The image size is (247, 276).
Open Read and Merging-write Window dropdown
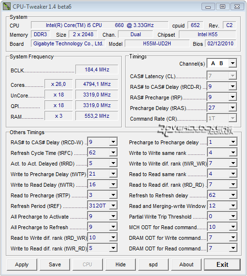233,206
